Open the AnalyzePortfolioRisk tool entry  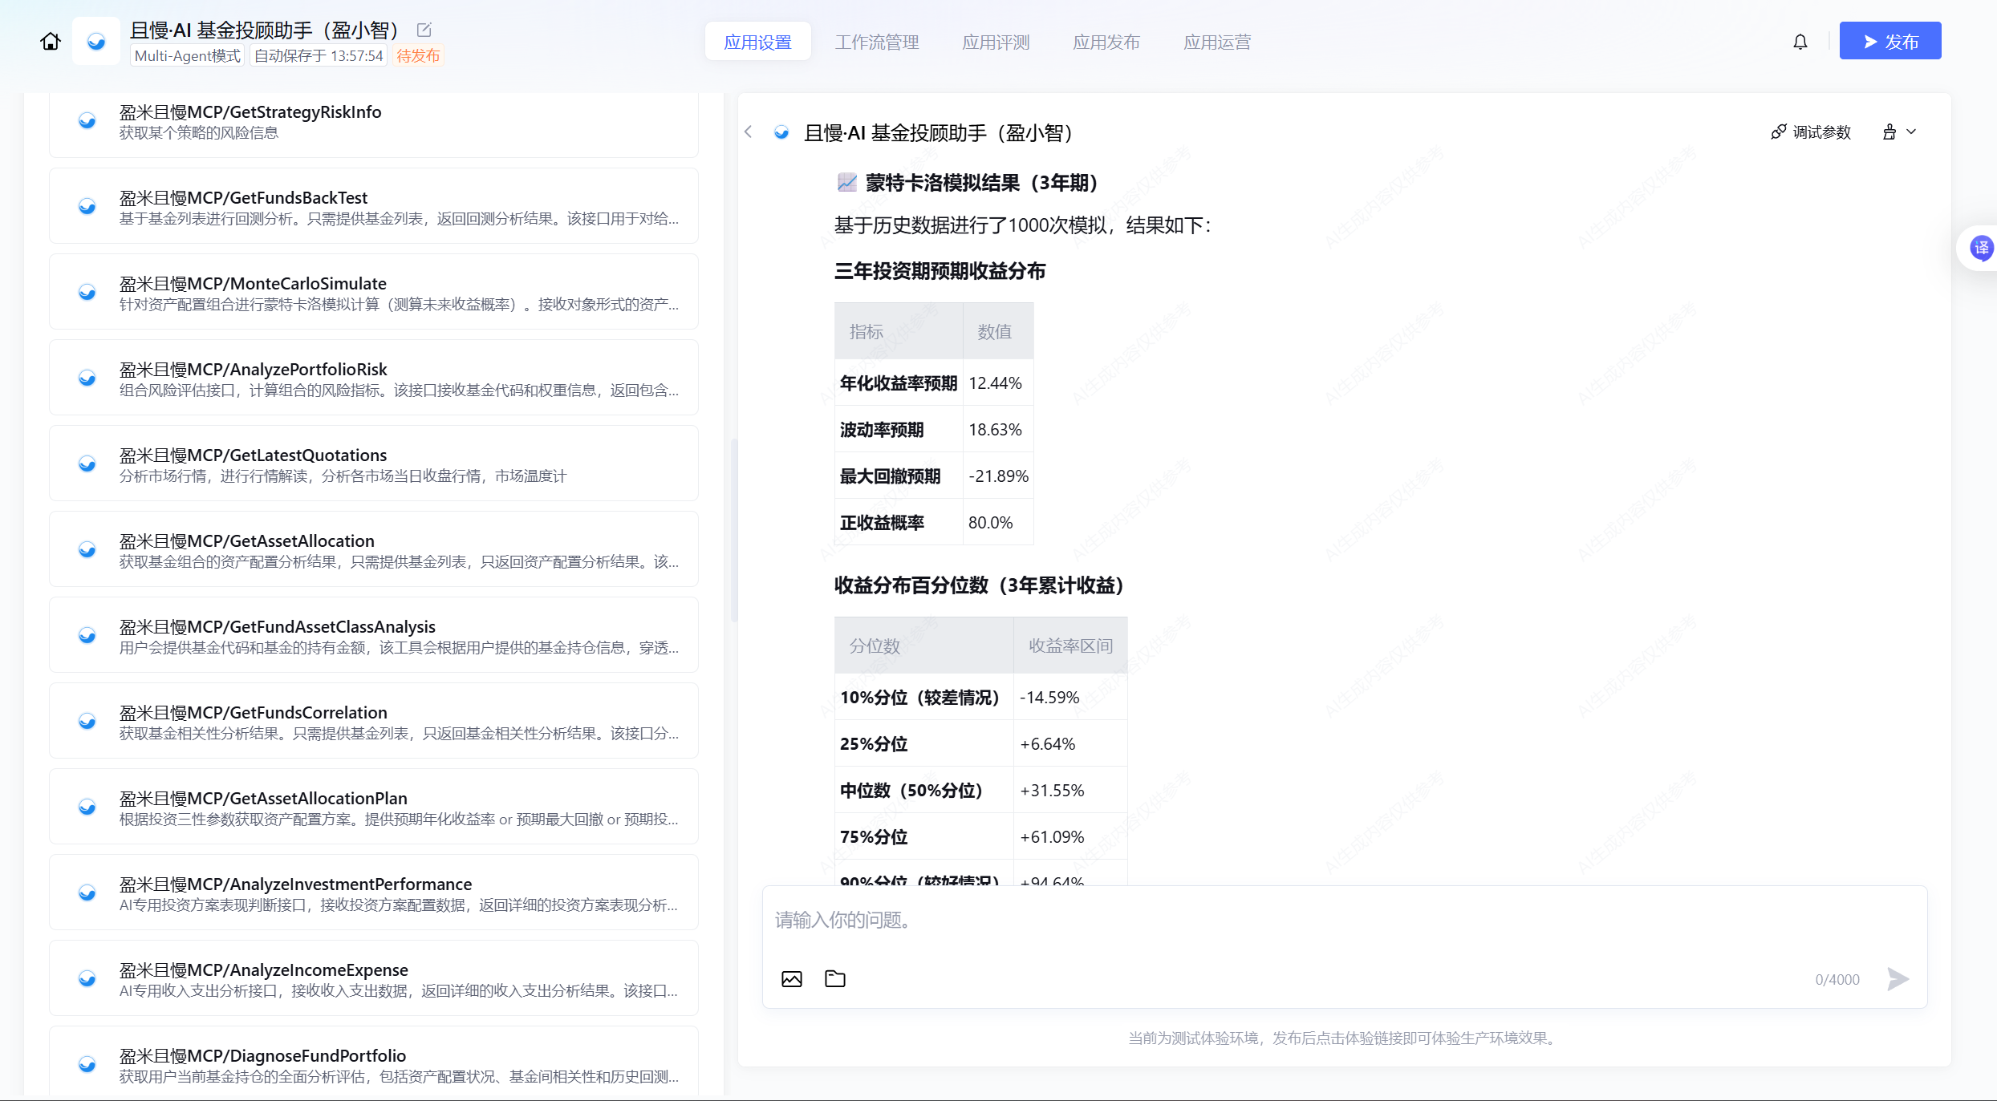(373, 378)
